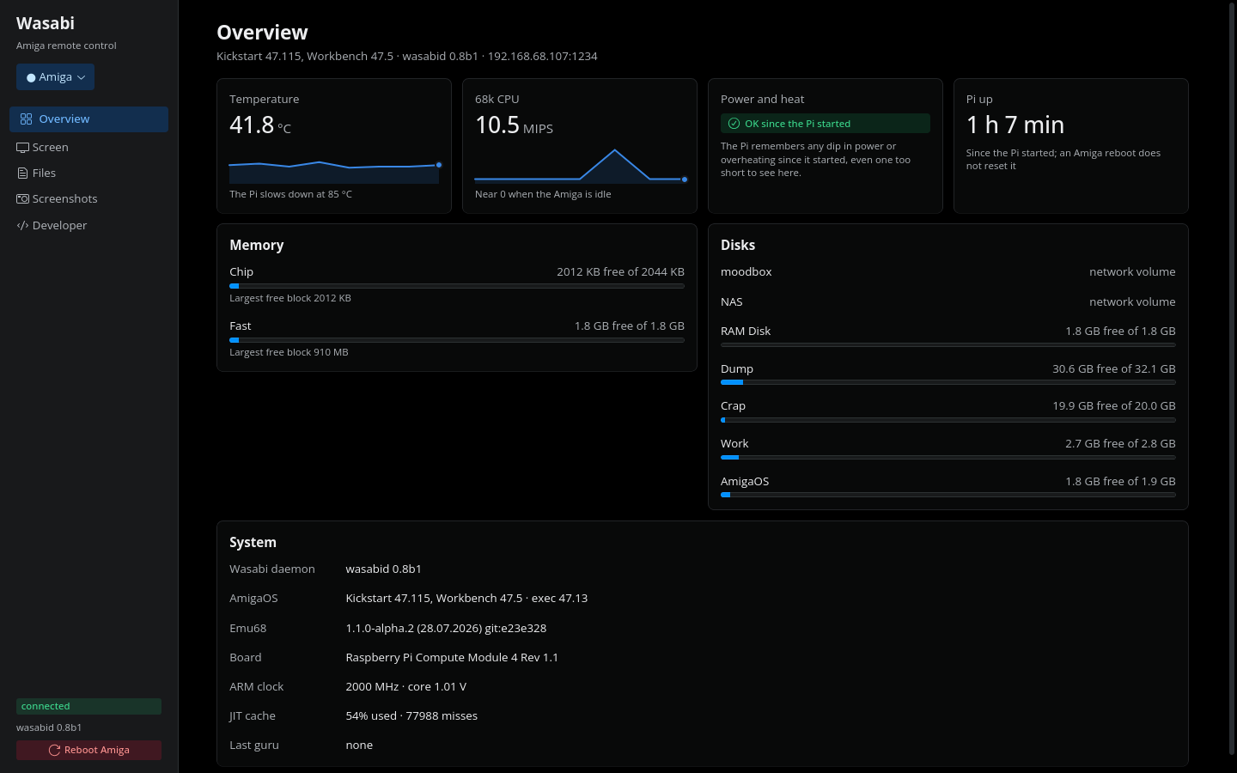
Task: Click the green check icon in OK status
Action: coord(734,124)
